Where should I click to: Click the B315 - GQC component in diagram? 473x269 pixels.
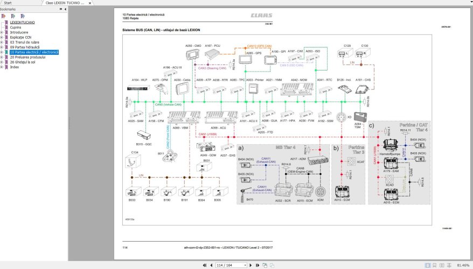144,136
